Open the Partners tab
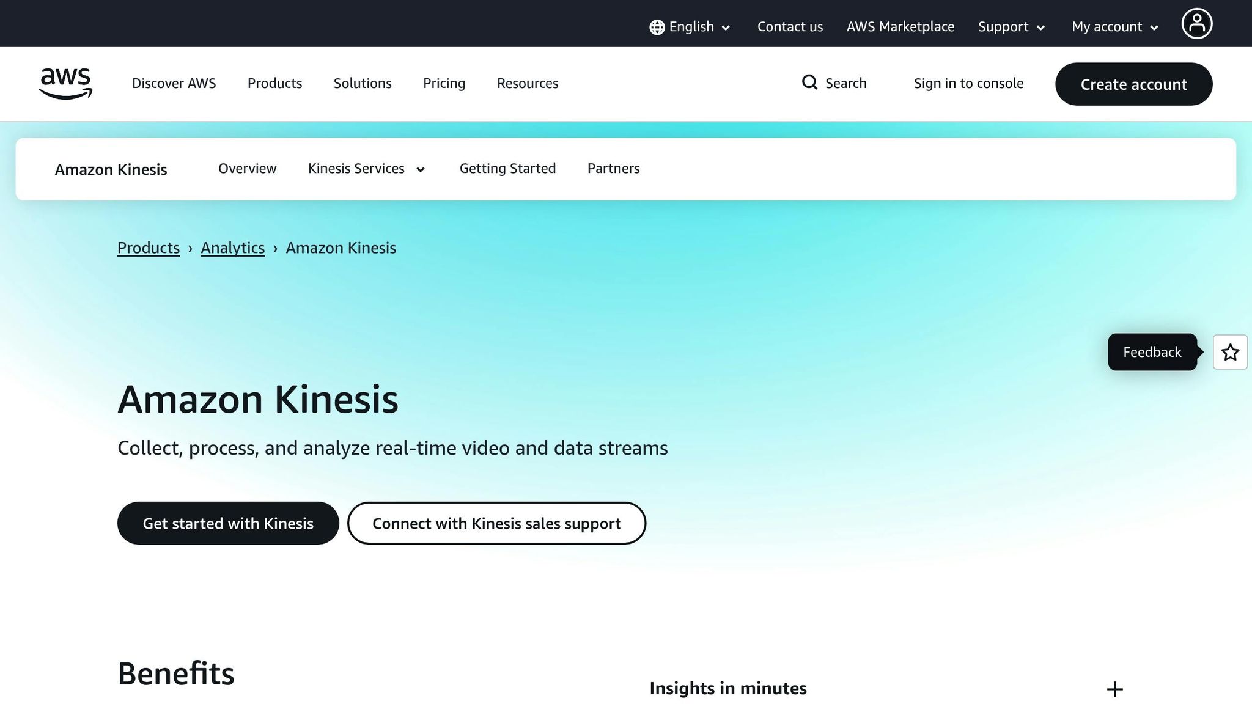1252x704 pixels. [613, 169]
